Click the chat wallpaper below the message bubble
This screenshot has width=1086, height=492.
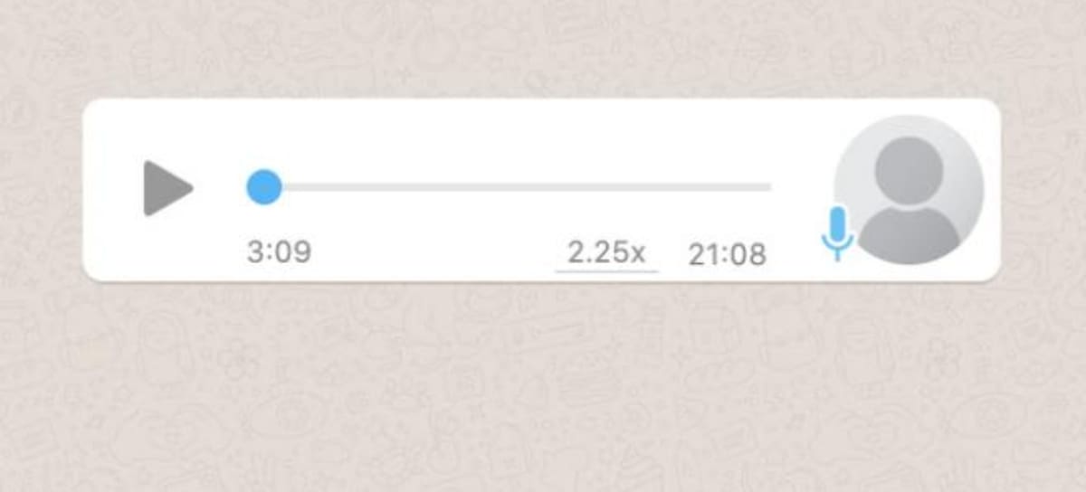point(543,389)
